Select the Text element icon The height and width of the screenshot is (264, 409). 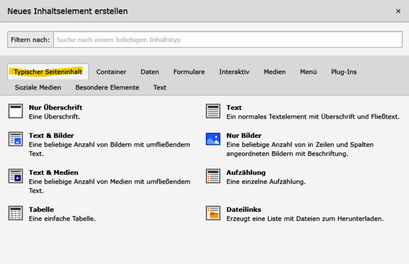coord(212,111)
